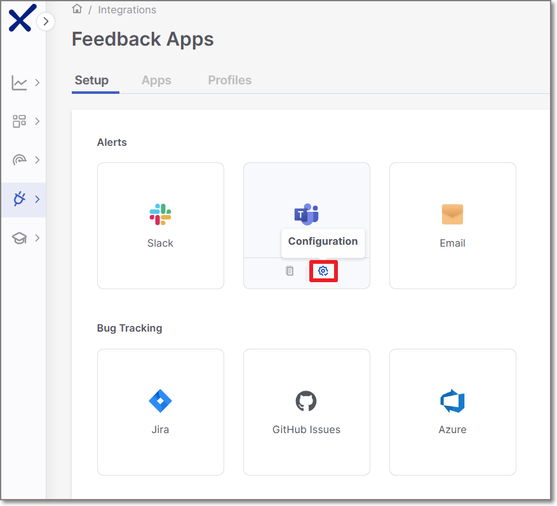Select the GitHub Issues integration card
This screenshot has height=506, width=557.
point(306,412)
